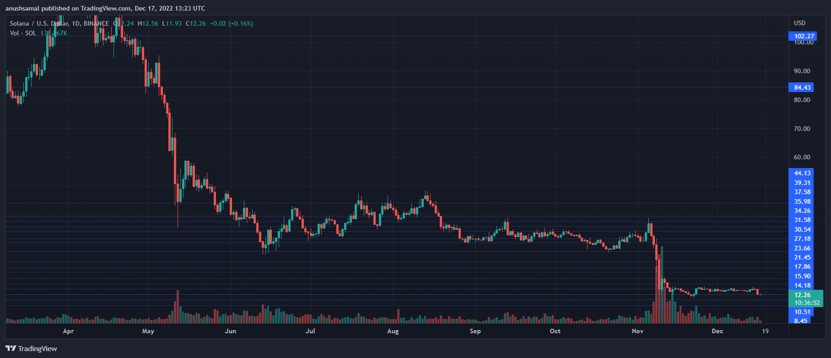The image size is (831, 358).
Task: Click the current price 12.26 label
Action: pos(802,295)
